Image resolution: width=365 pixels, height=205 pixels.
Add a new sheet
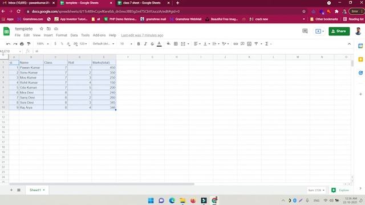click(11, 190)
